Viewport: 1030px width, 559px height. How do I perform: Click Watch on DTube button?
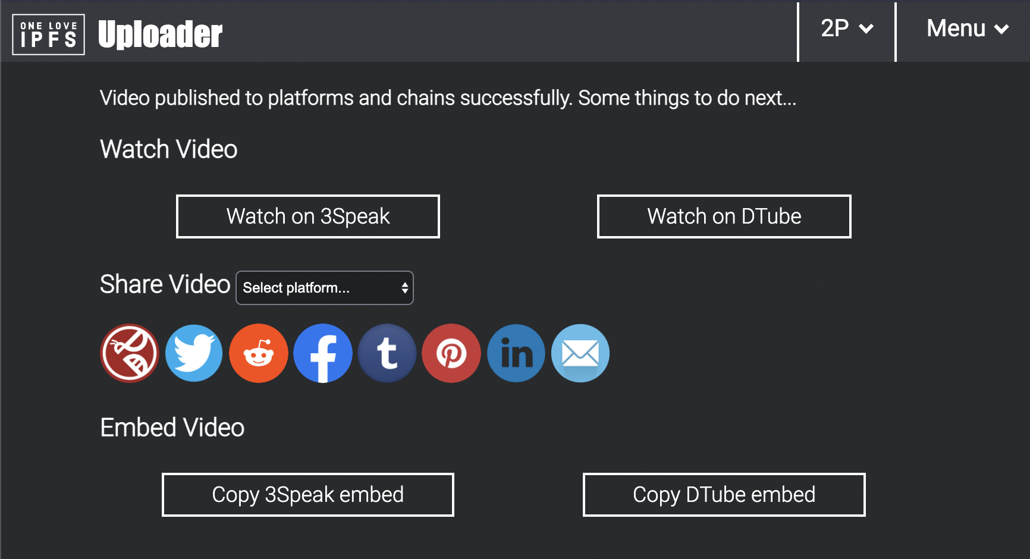coord(724,216)
